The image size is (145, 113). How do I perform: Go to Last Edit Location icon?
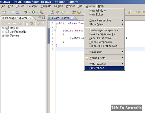tap(138, 12)
